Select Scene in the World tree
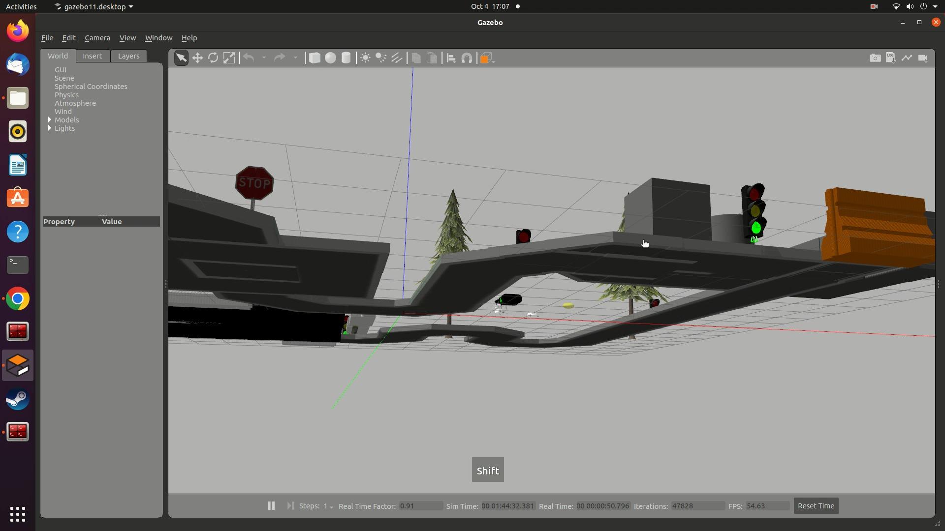Screen dimensions: 945x531 point(64,78)
